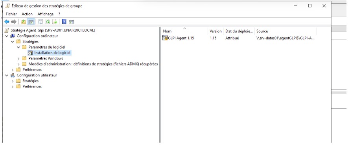Maximize the Éditeur de gestion window
This screenshot has width=348, height=158.
coord(310,6)
